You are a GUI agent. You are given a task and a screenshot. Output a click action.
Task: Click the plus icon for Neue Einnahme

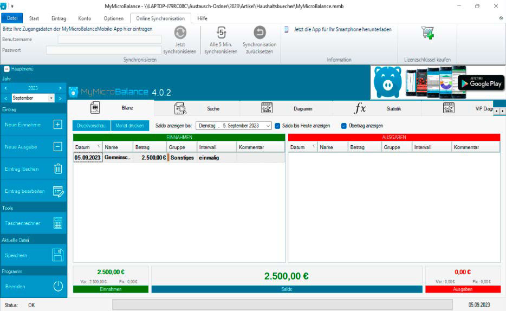[58, 125]
